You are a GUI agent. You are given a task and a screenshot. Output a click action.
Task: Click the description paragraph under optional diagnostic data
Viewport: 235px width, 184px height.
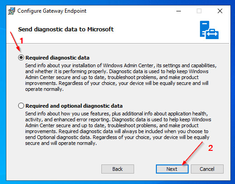pyautogui.click(x=118, y=129)
